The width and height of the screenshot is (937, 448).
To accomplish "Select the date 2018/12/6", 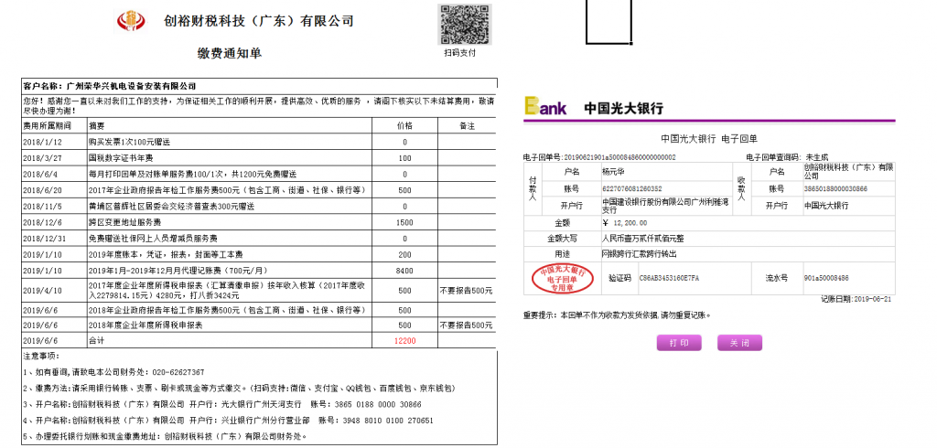I will pyautogui.click(x=42, y=223).
